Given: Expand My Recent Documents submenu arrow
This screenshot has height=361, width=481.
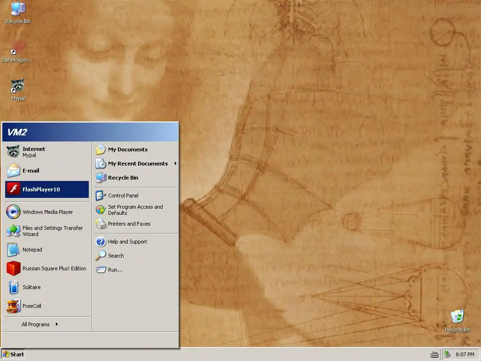Looking at the screenshot, I should [x=176, y=163].
